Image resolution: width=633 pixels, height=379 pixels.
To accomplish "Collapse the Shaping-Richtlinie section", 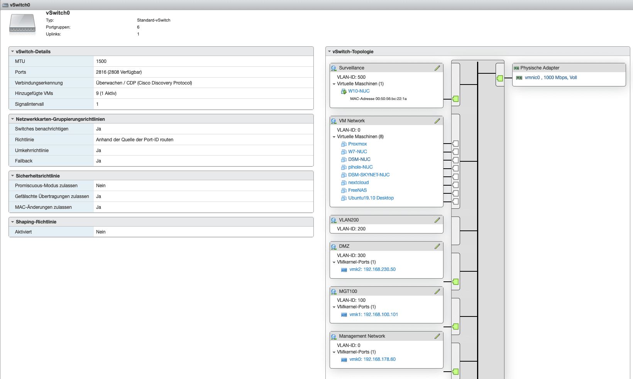I will coord(13,222).
